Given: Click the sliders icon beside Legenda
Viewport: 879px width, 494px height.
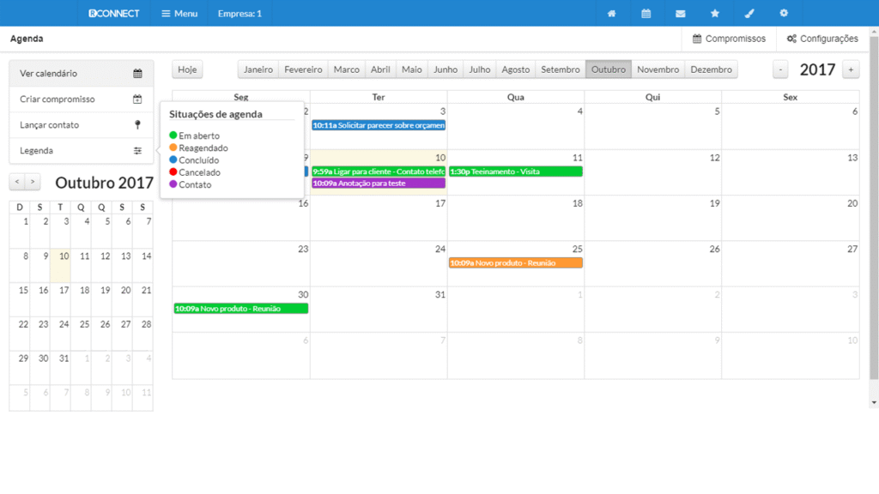Looking at the screenshot, I should pyautogui.click(x=137, y=151).
